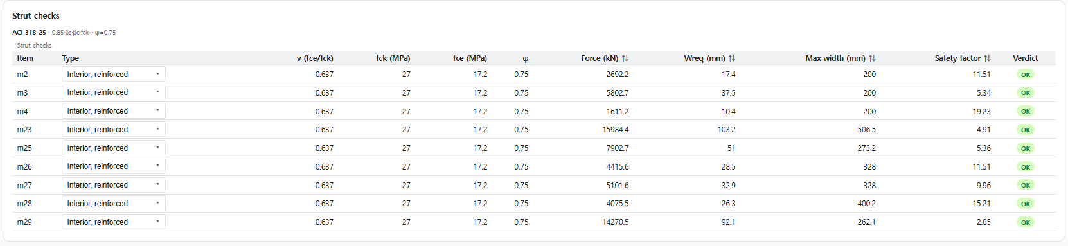1068x246 pixels.
Task: Select item cell m4
Action: pyautogui.click(x=22, y=112)
